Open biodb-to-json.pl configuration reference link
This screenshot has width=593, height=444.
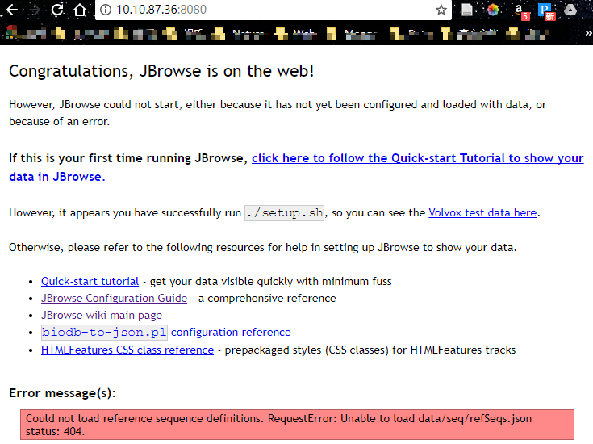[166, 332]
